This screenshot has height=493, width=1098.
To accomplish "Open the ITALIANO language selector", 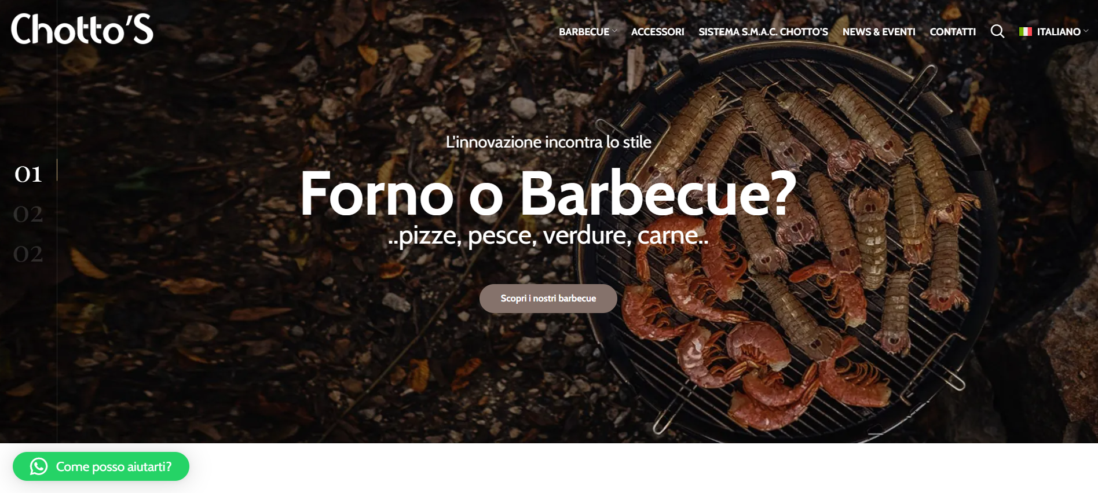I will tap(1054, 32).
